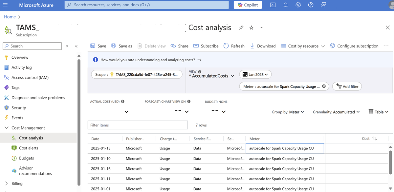394x192 pixels.
Task: Click the top search bar
Action: click(x=146, y=5)
